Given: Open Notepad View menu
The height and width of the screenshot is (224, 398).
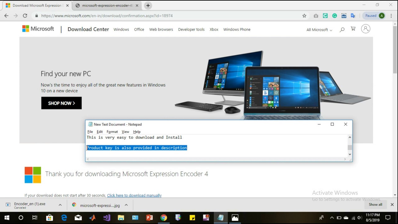Looking at the screenshot, I should pos(125,132).
